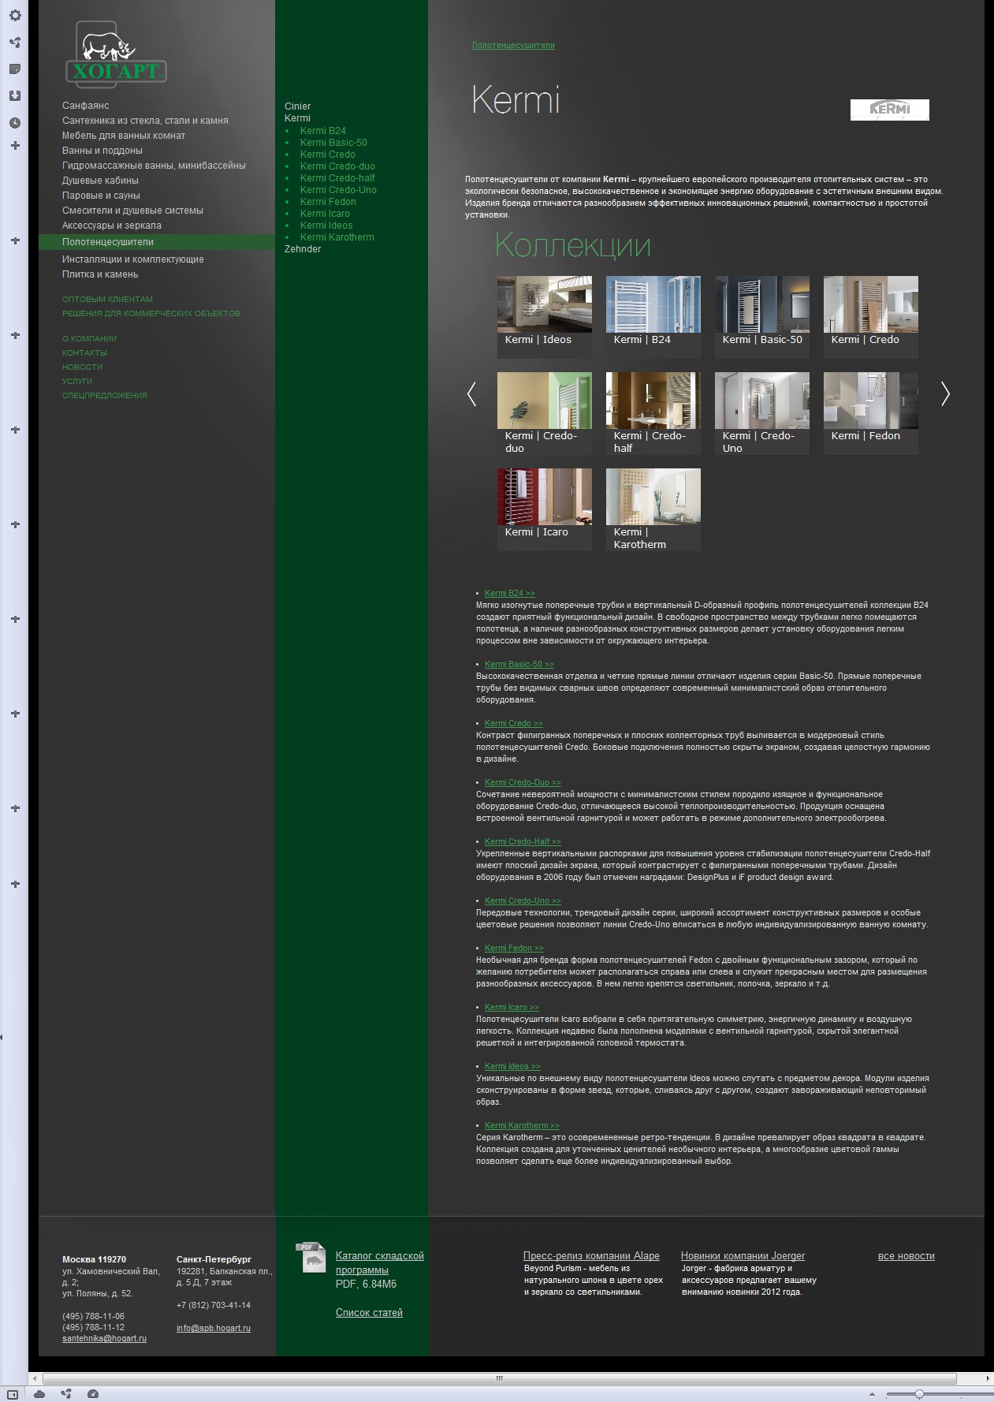Follow Kermi B24 >> text link
This screenshot has width=994, height=1402.
tap(509, 594)
